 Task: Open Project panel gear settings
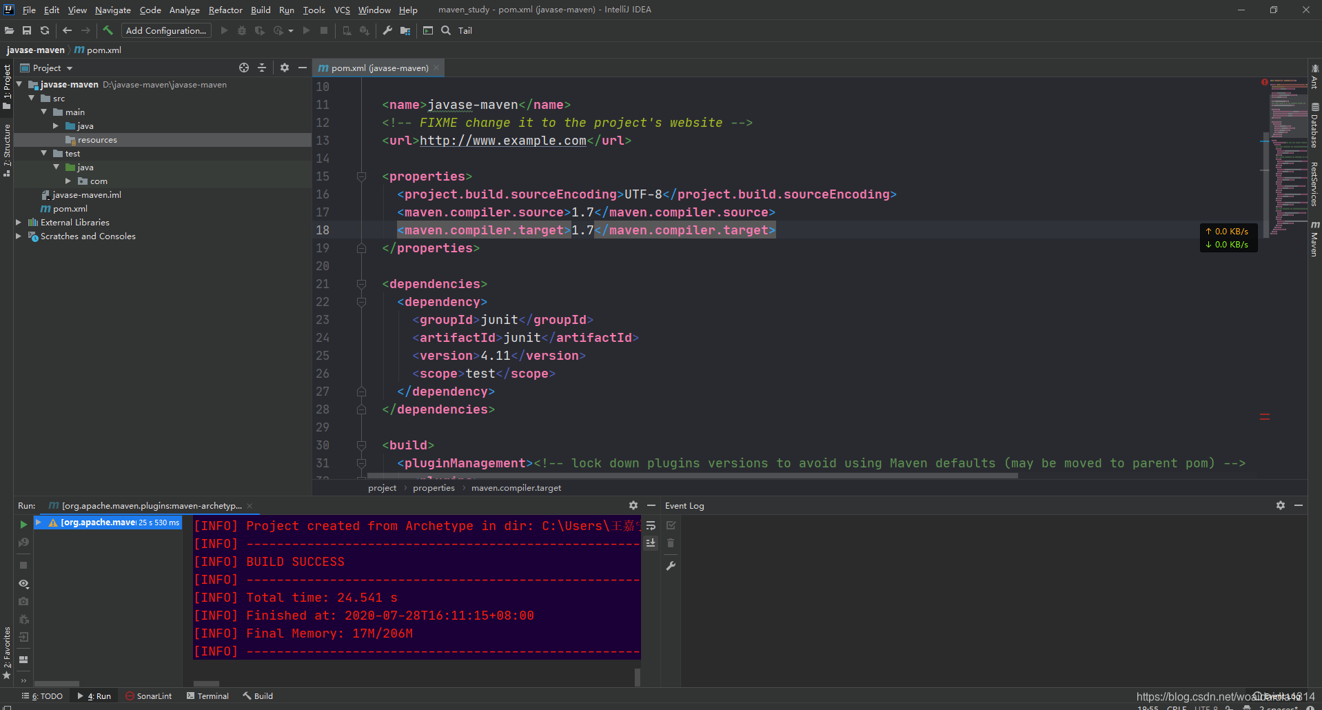(x=285, y=68)
